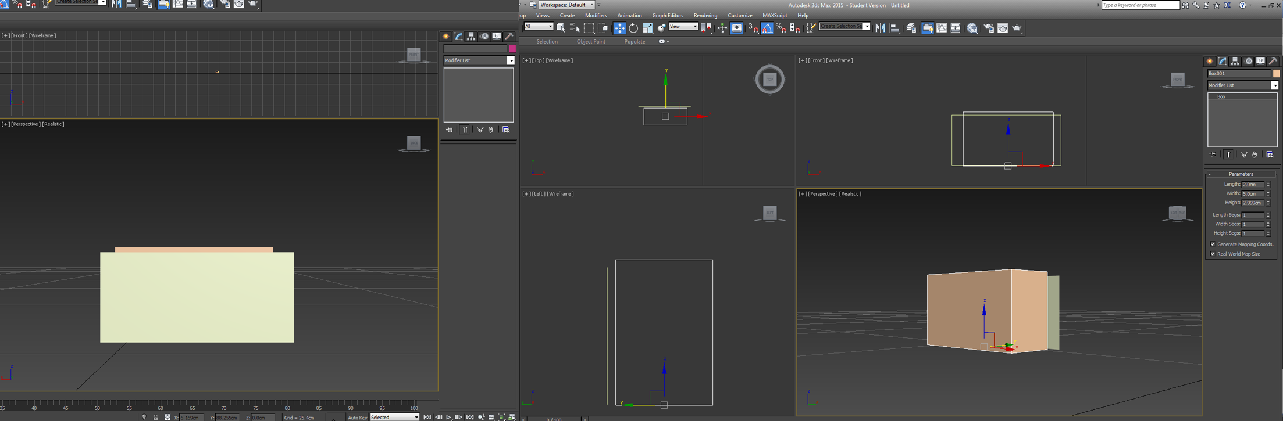1283x421 pixels.
Task: Disable Real-World Map Size checkbox
Action: tap(1213, 254)
